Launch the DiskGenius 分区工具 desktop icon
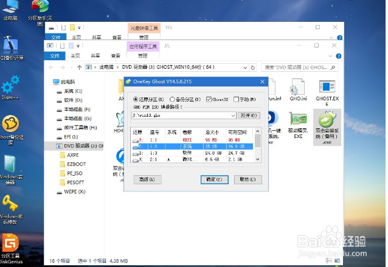The width and height of the screenshot is (388, 267). tap(11, 249)
